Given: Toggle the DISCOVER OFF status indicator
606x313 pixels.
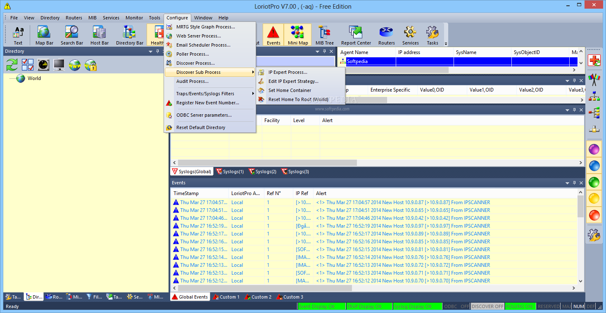Looking at the screenshot, I should (488, 306).
